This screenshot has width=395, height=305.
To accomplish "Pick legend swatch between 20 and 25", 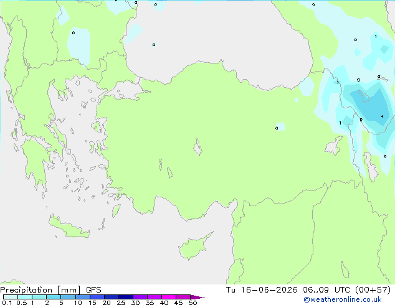I will pos(112,297).
